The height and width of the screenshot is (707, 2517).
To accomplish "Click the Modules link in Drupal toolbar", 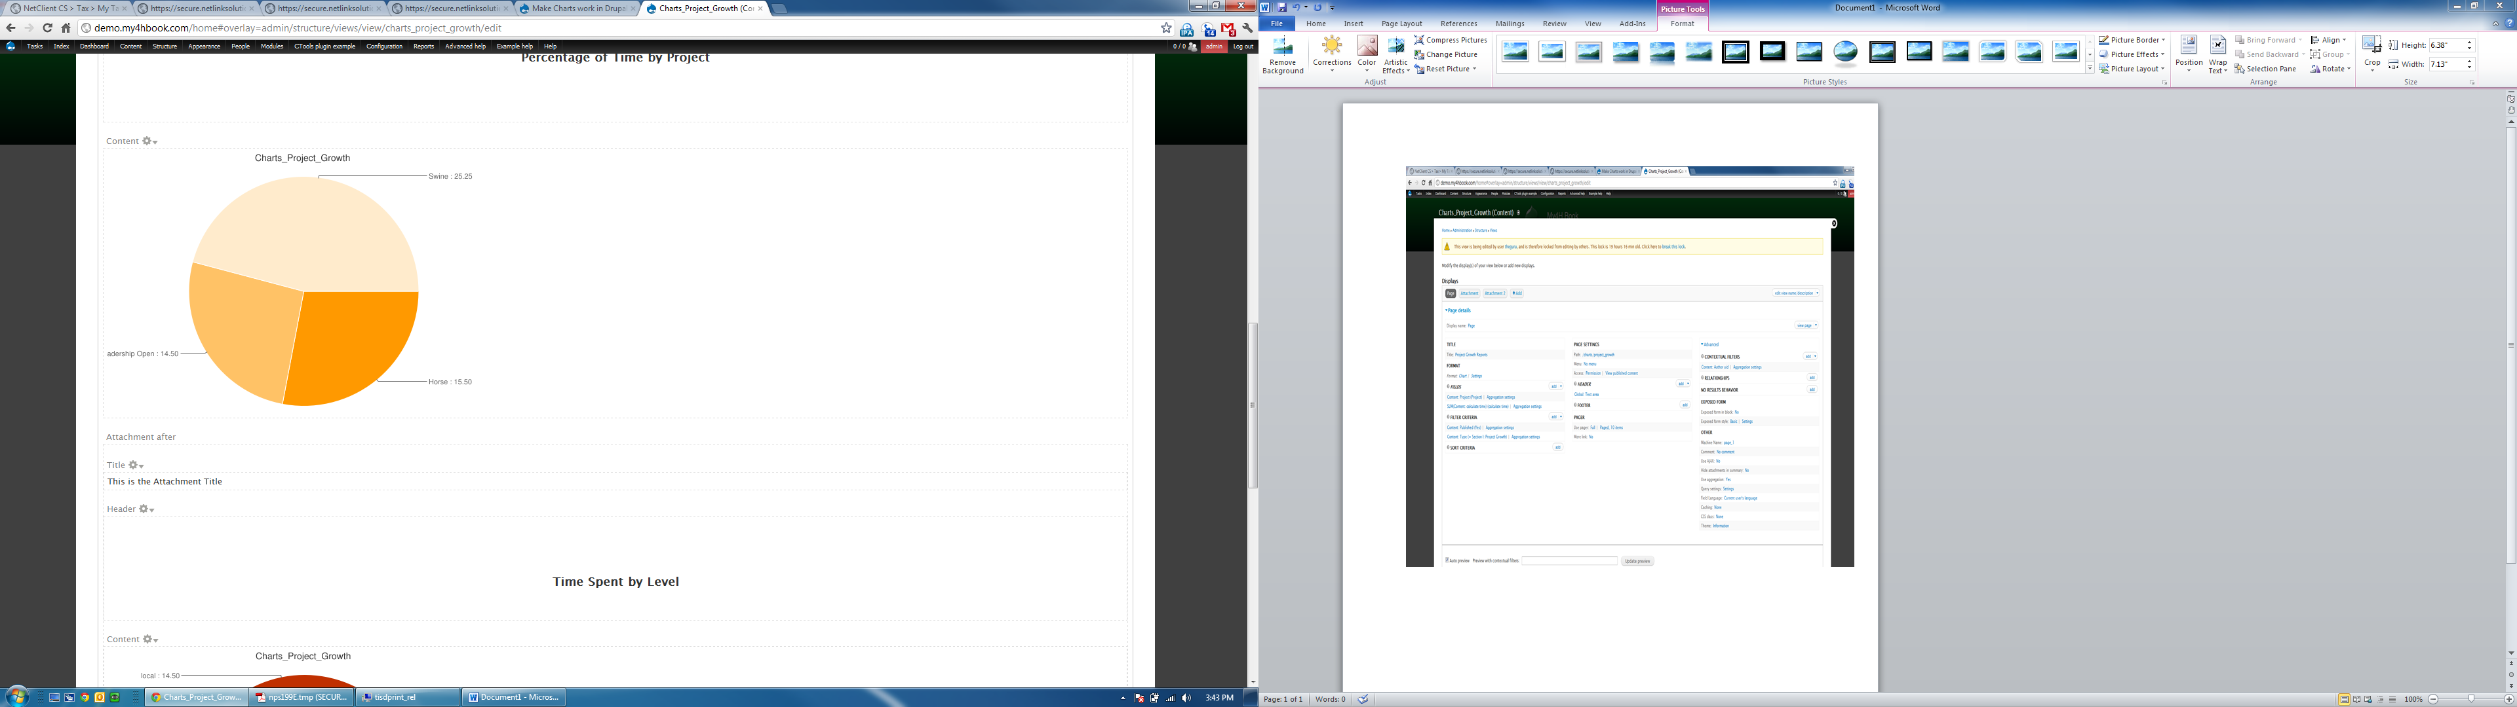I will pos(271,46).
